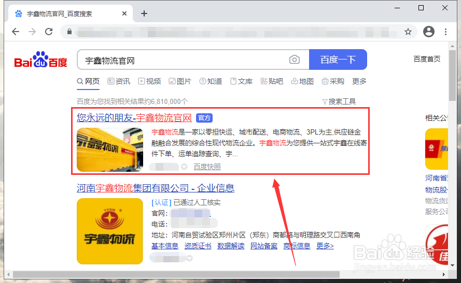Viewport: 461px width, 283px height.
Task: Click the 百度一下 search button
Action: (x=338, y=59)
